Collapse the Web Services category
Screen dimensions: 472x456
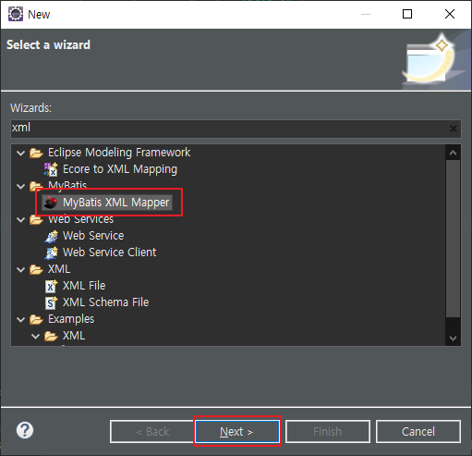21,219
